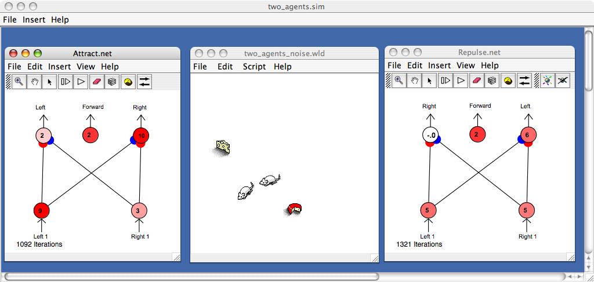
Task: Click the horizontal scrollbar at window bottom
Action: (x=191, y=276)
